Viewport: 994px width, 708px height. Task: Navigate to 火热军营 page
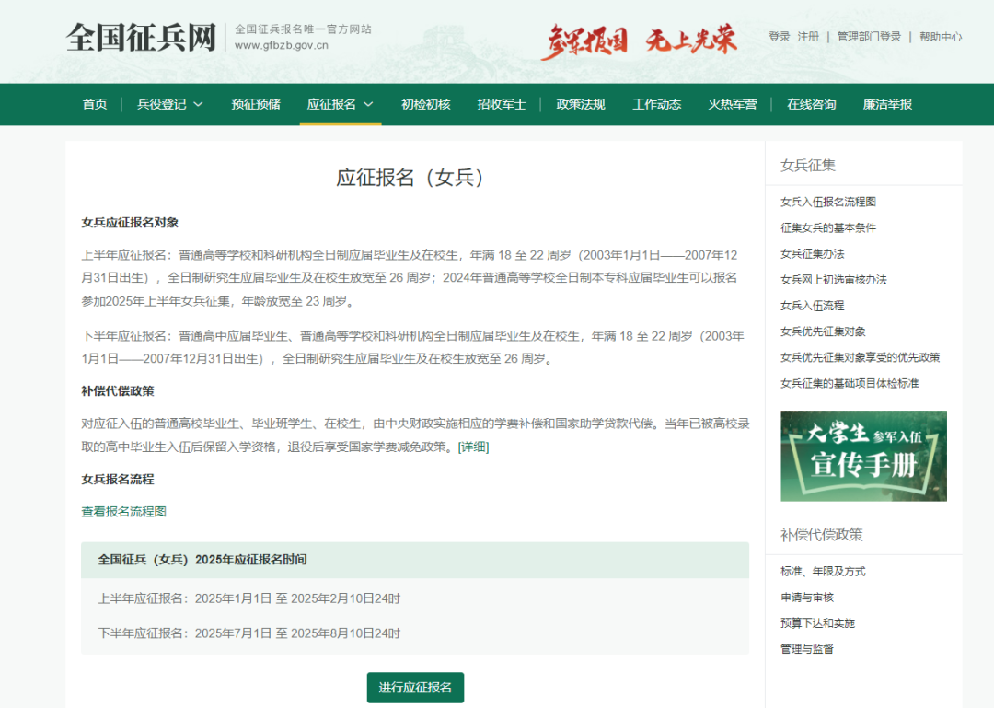click(x=733, y=104)
